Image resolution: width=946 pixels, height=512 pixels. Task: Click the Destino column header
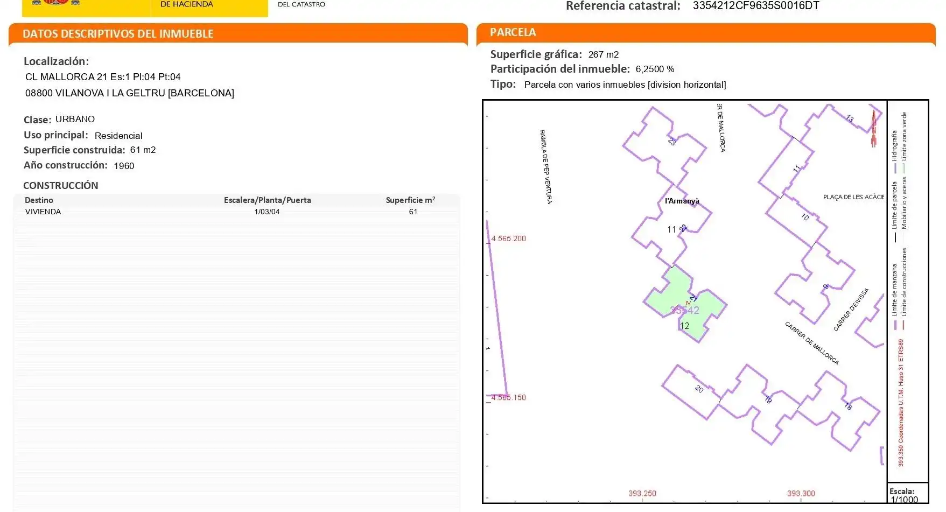tap(39, 200)
